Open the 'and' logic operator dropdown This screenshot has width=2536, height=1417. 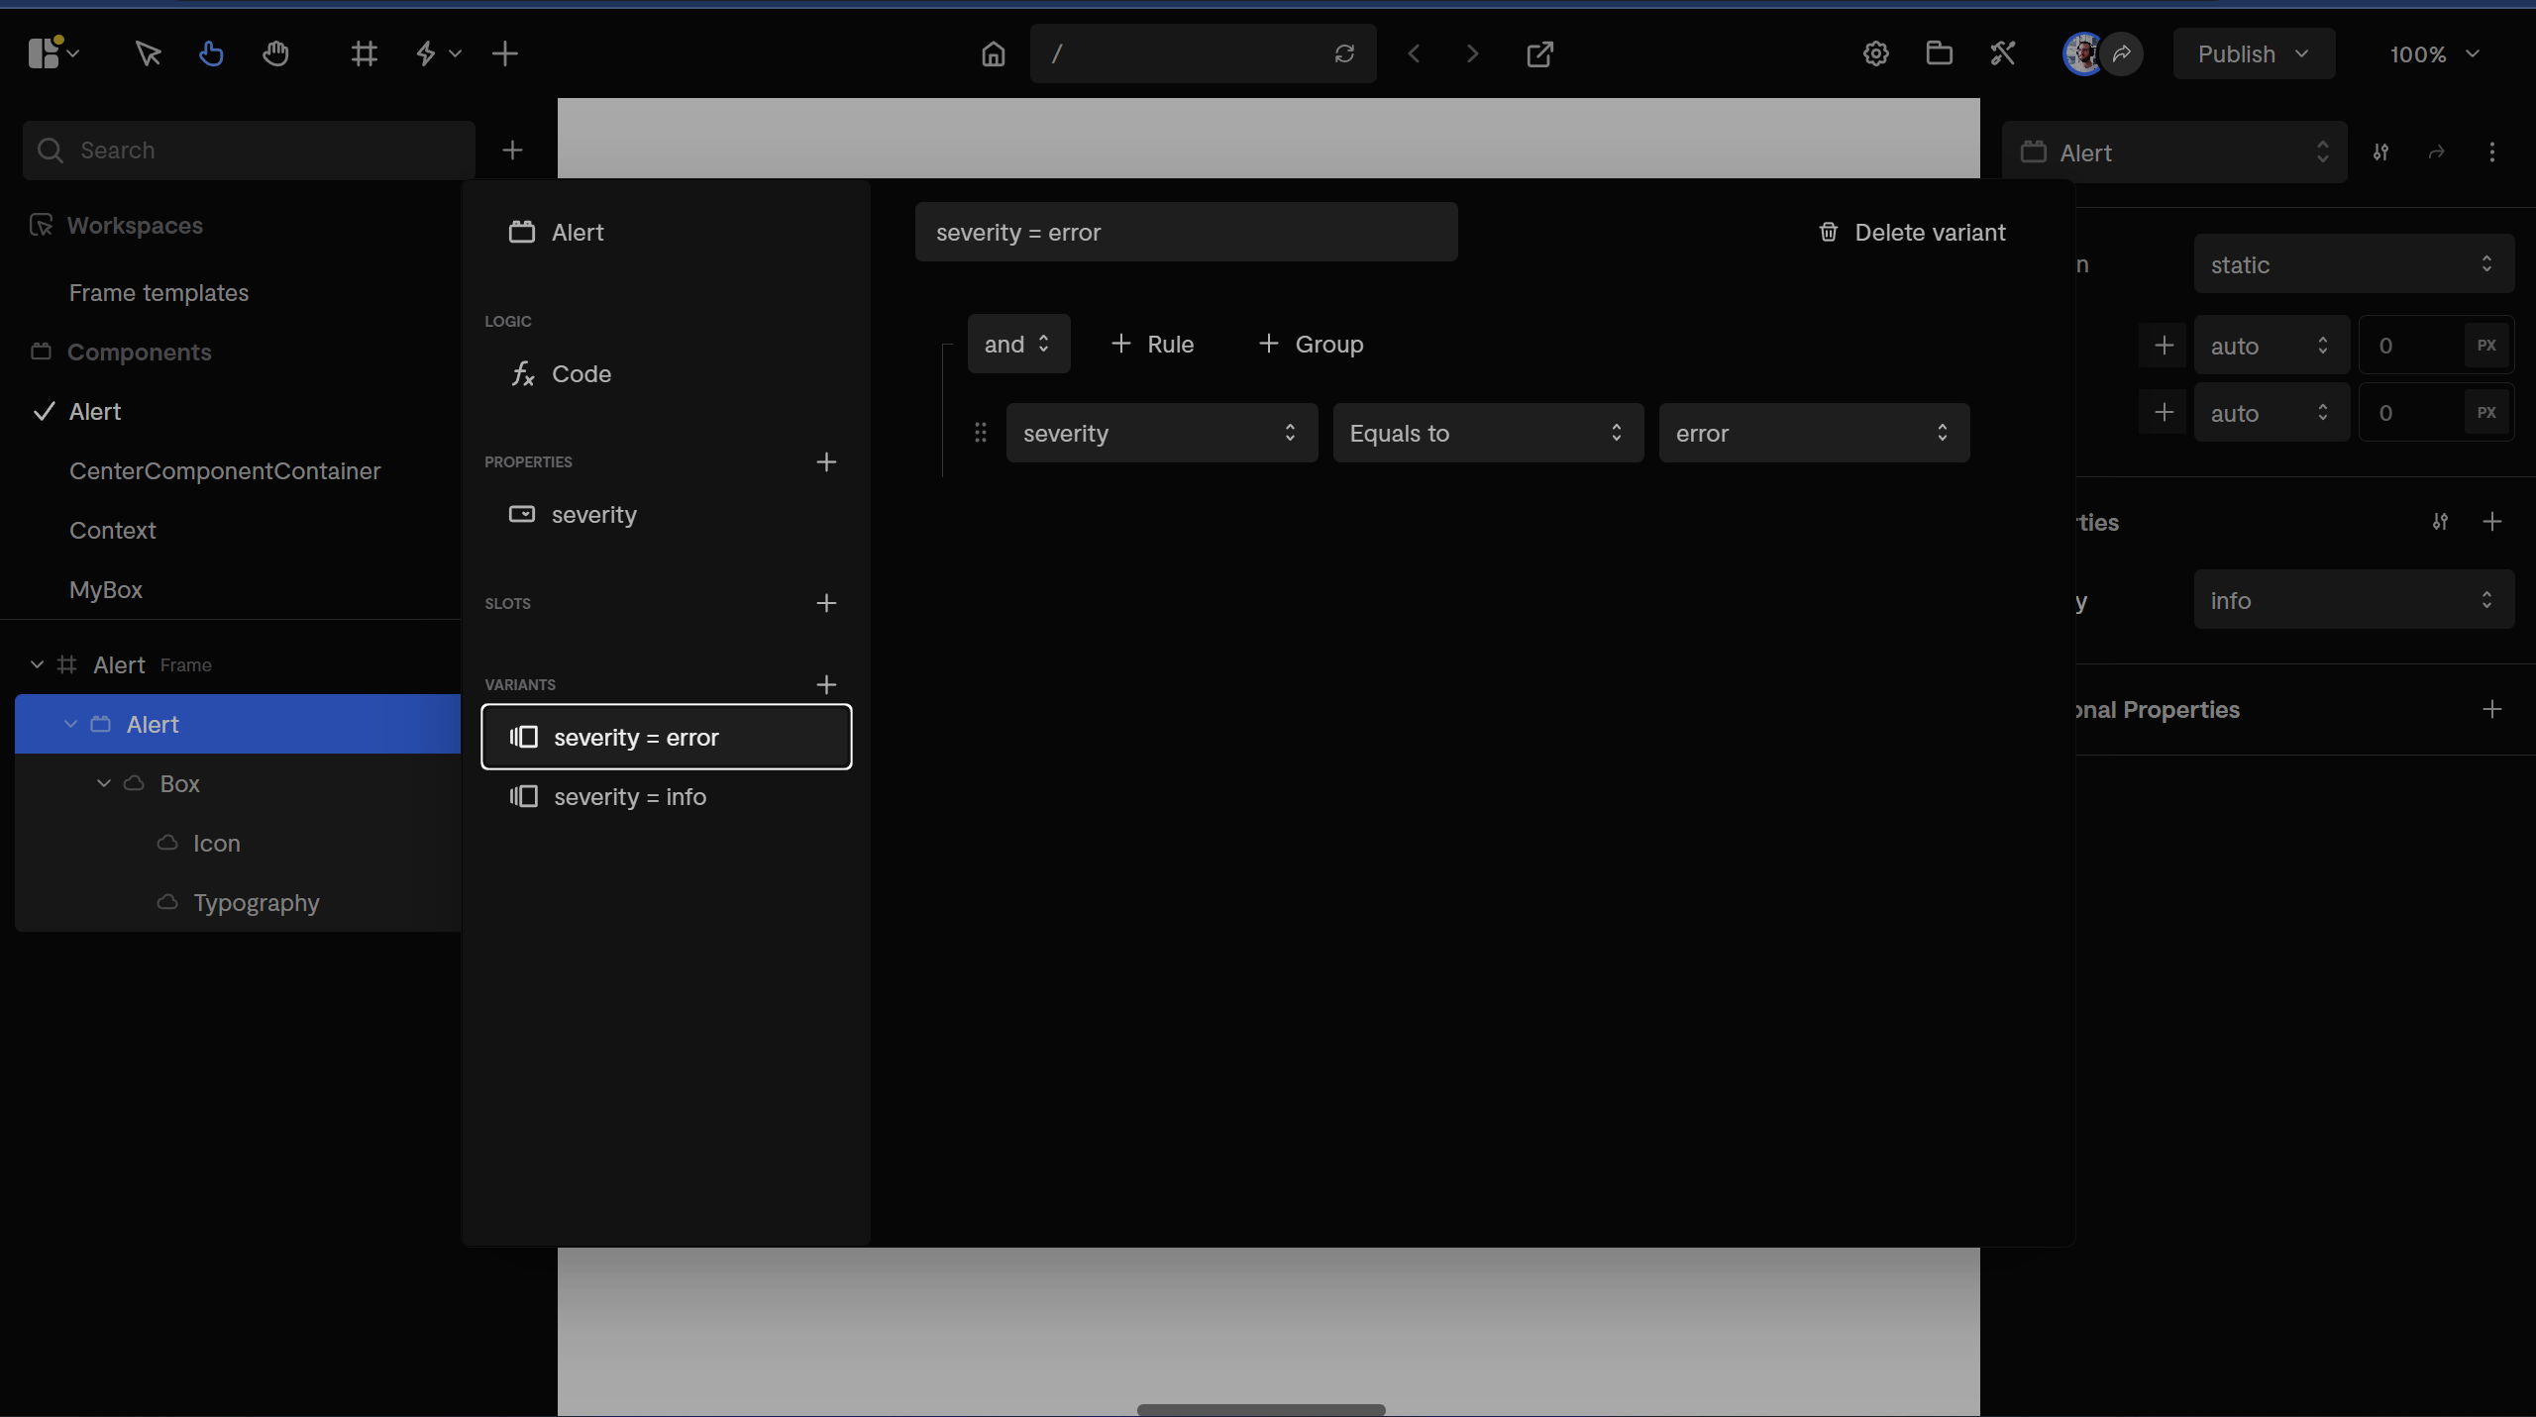(1017, 344)
